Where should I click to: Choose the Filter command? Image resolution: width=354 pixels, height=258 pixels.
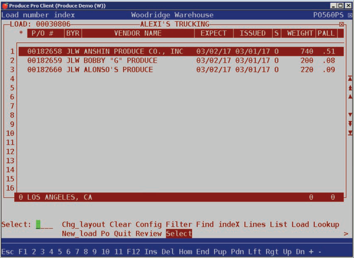(x=179, y=225)
